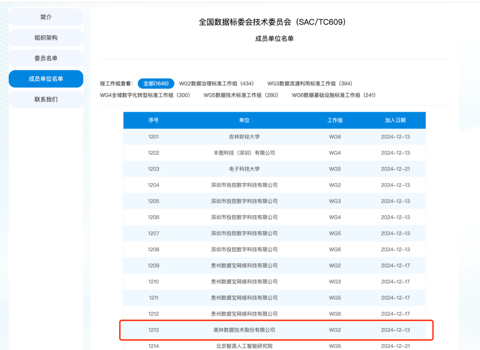Viewport: 480px width, 350px height.
Task: Select the 全部(1649) filter pill
Action: pos(156,83)
